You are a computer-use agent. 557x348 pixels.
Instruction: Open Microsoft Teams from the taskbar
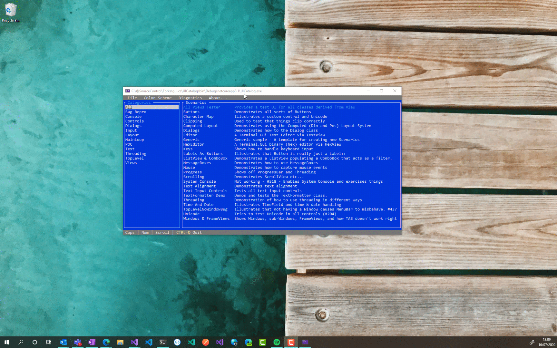[78, 342]
